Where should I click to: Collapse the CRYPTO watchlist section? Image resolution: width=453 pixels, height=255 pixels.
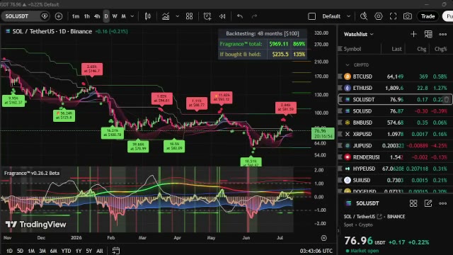point(348,65)
